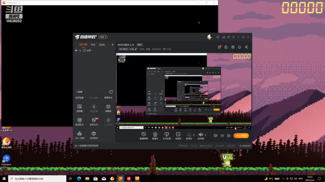Open the 歌词助手 lyrics tool

pyautogui.click(x=79, y=122)
